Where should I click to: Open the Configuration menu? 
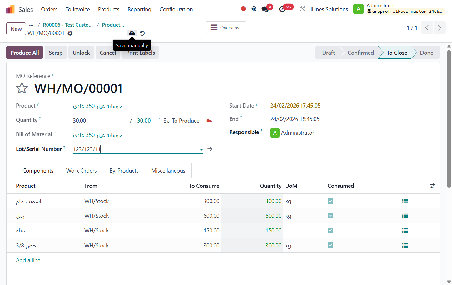coord(176,9)
